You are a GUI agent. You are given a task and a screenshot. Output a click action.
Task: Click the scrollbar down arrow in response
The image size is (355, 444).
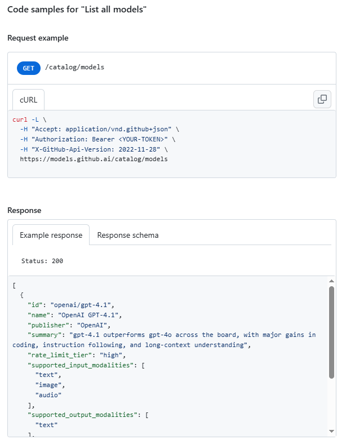coord(331,431)
